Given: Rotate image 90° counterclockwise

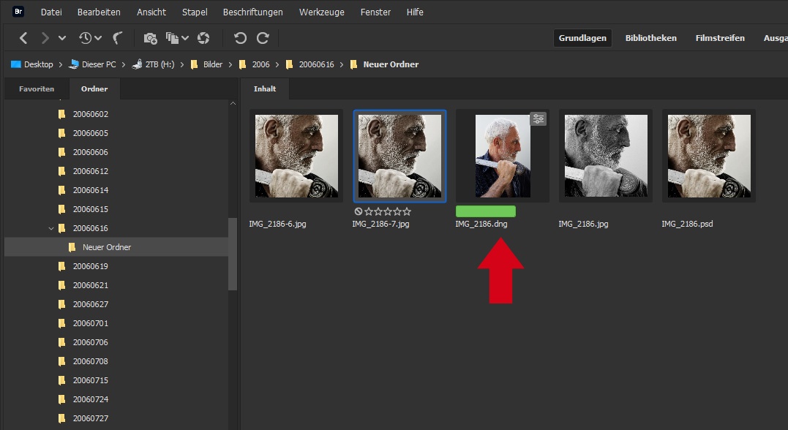Looking at the screenshot, I should pos(239,38).
